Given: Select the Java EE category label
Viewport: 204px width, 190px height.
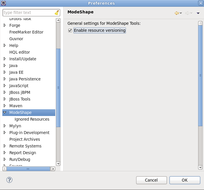Looking at the screenshot, I should 16,72.
